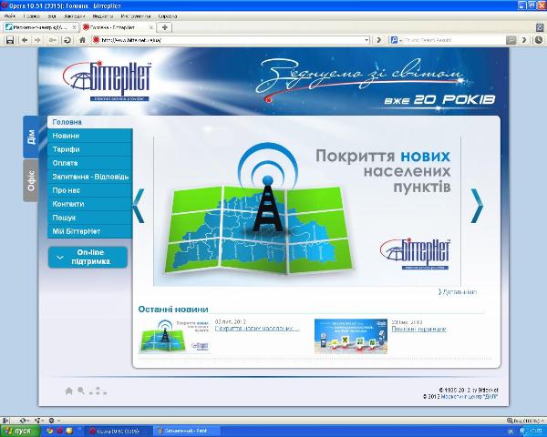Switch to the first browser tab
Screen dimensions: 547x437
41,27
